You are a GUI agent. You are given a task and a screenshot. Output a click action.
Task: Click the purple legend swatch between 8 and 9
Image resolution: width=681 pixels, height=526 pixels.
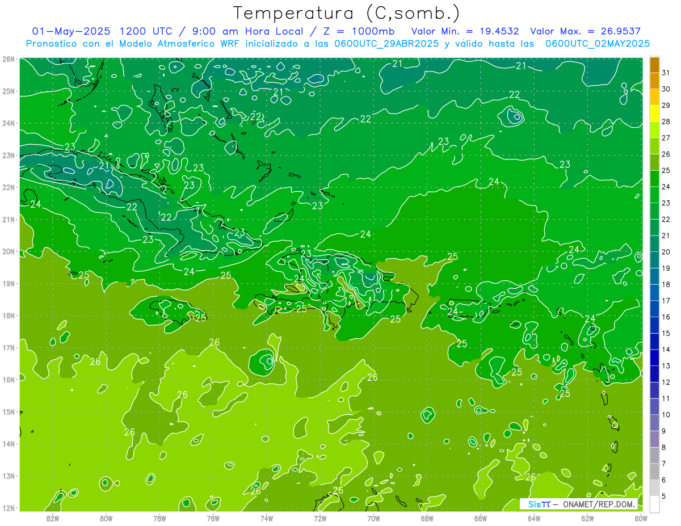point(654,439)
